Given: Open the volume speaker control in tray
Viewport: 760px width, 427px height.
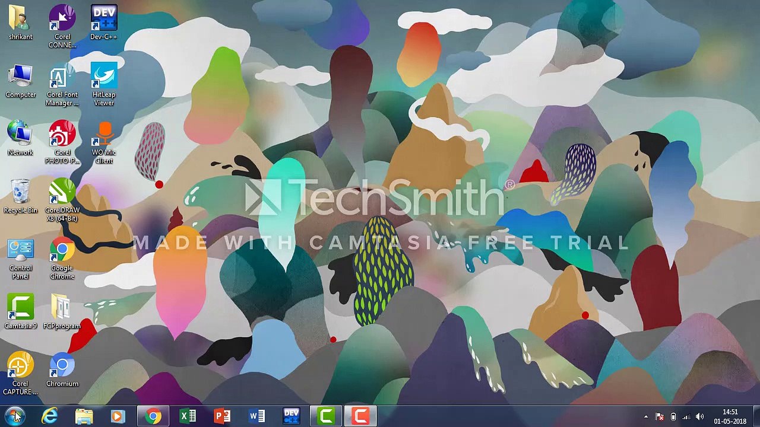Looking at the screenshot, I should point(699,417).
